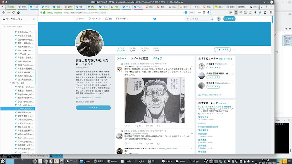292x164 pixels.
Task: Open the manga panel image in the tweet
Action: point(155,100)
